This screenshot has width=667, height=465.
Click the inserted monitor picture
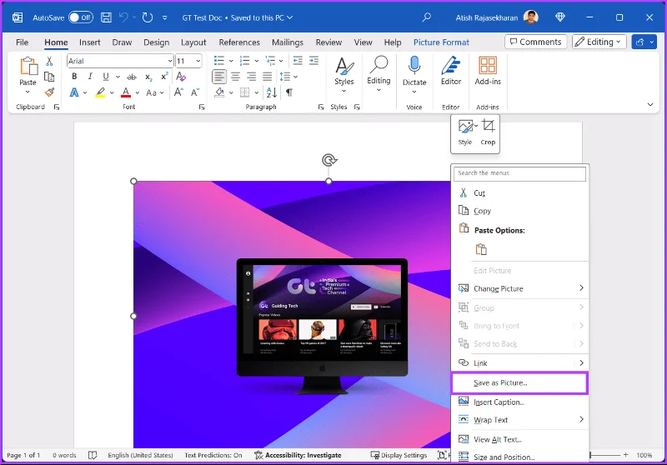click(x=292, y=314)
